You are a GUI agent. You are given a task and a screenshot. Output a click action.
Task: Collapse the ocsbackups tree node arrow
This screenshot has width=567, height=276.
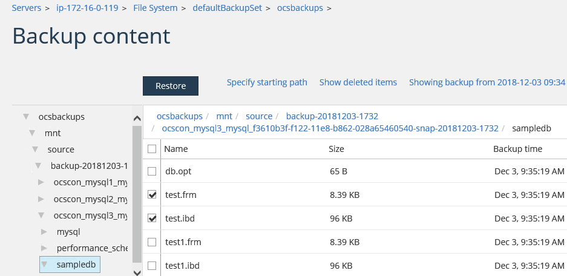coord(26,117)
